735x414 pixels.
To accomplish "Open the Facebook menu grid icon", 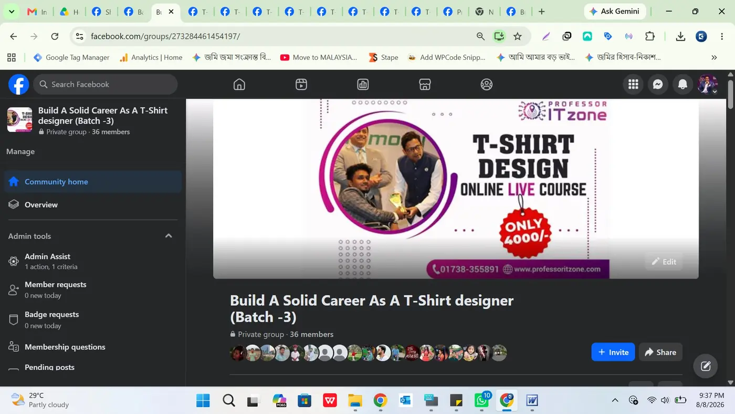I will 633,84.
